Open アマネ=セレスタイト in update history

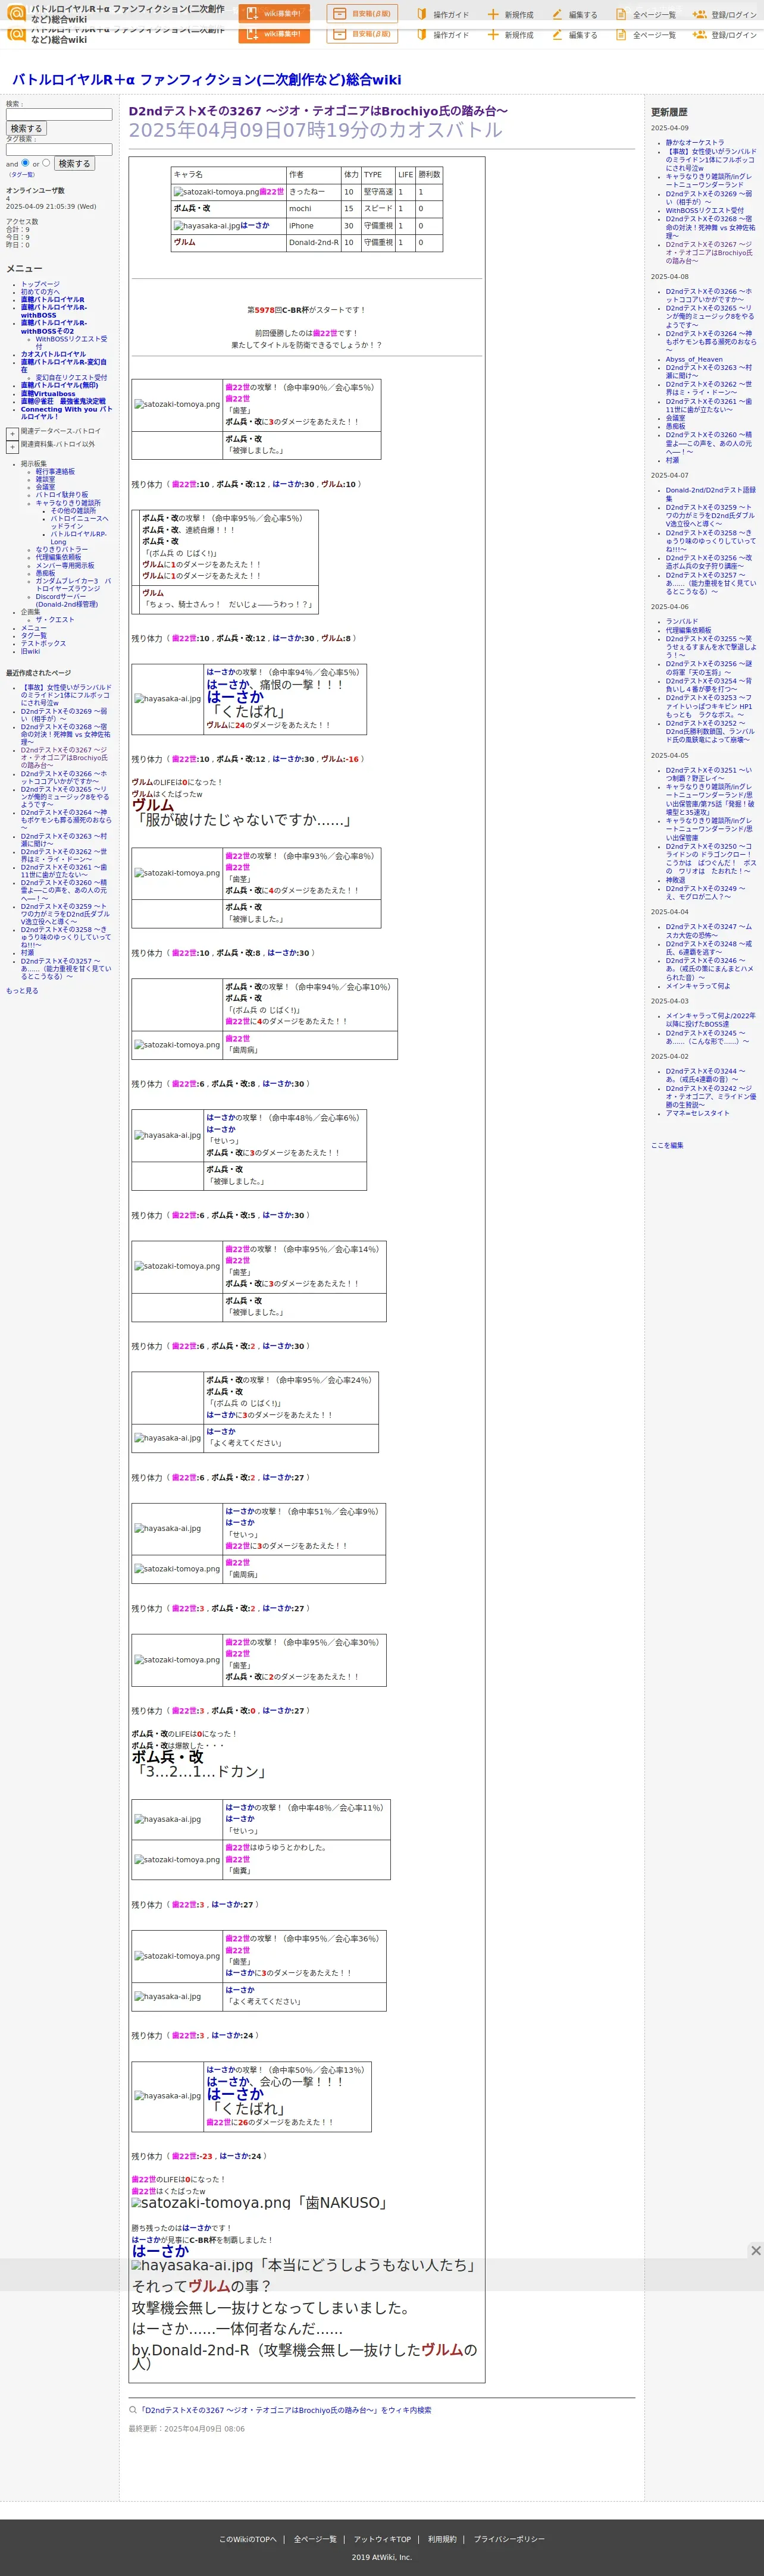tap(698, 1113)
